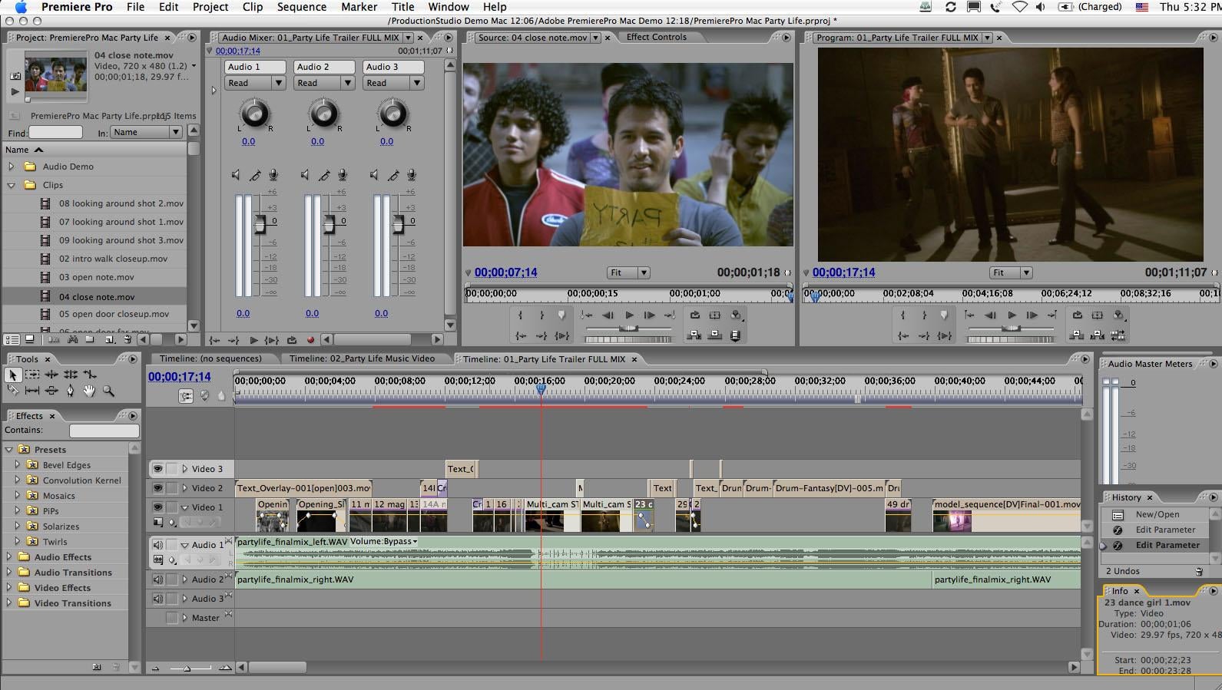Hide the Video 3 track eye
Screen dimensions: 1222x690
pyautogui.click(x=157, y=469)
